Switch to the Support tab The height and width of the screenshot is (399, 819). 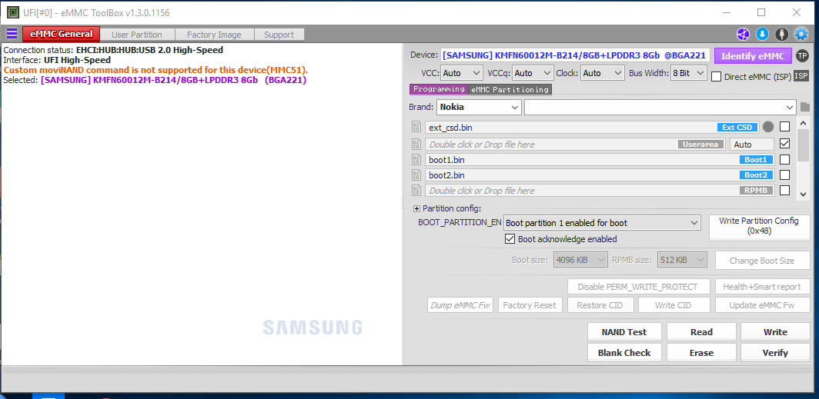click(x=279, y=35)
